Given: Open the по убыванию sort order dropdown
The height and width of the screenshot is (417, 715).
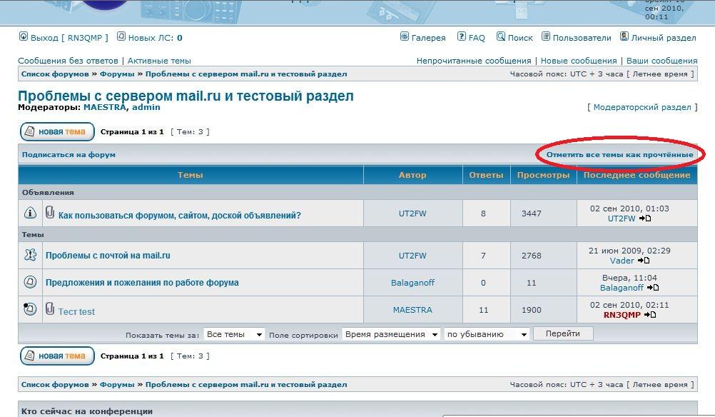Looking at the screenshot, I should [487, 334].
